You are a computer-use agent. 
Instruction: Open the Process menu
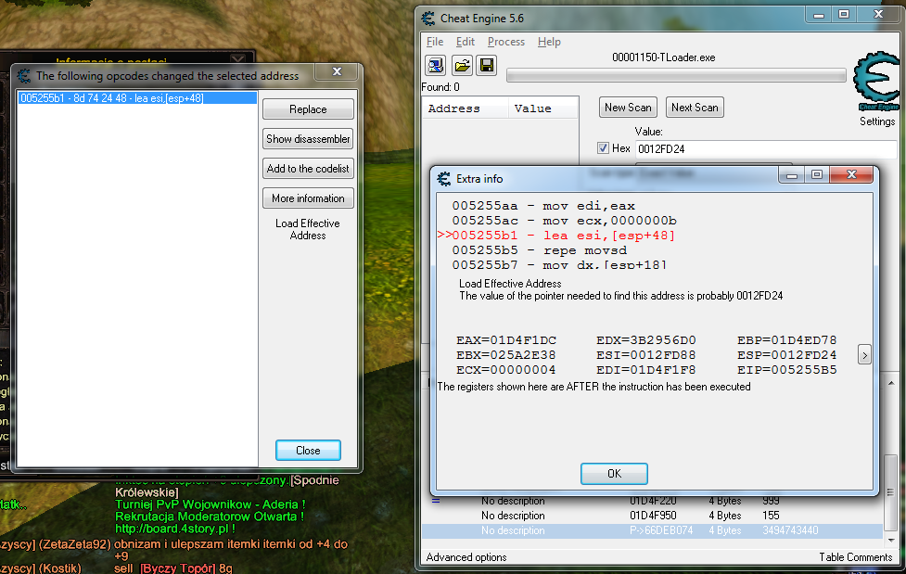coord(505,42)
